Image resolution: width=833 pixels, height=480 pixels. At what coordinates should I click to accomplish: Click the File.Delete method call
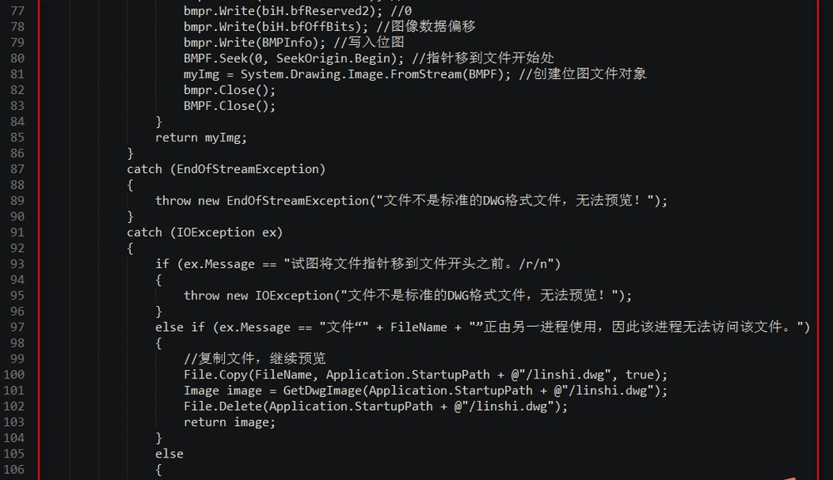(x=218, y=406)
